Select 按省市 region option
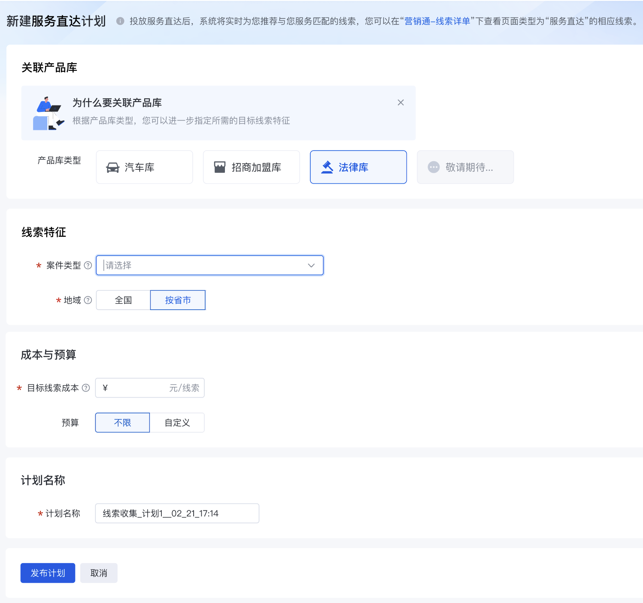The image size is (643, 603). 178,300
